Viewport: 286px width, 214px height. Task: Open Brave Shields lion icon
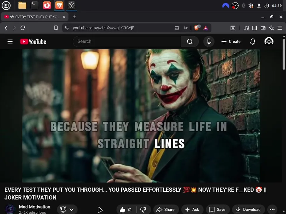[197, 28]
